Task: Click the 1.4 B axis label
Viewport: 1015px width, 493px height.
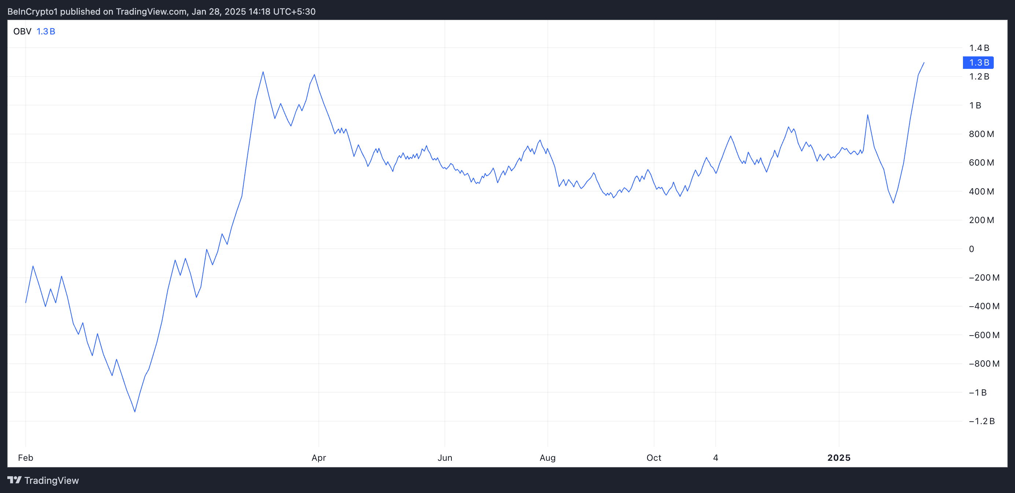Action: coord(979,48)
